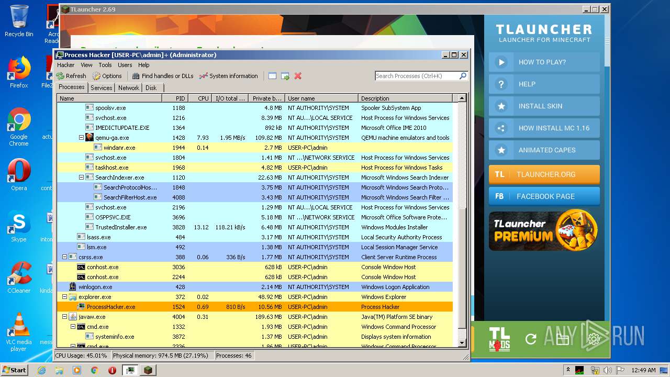The image size is (670, 377).
Task: Select the lsass.exe process row
Action: point(255,237)
